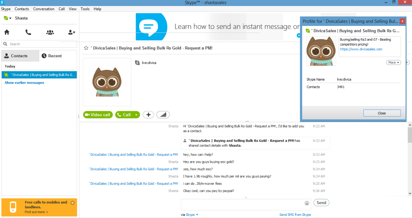The image size is (412, 218).
Task: Open the Call phones dial pad icon
Action: coord(28,32)
